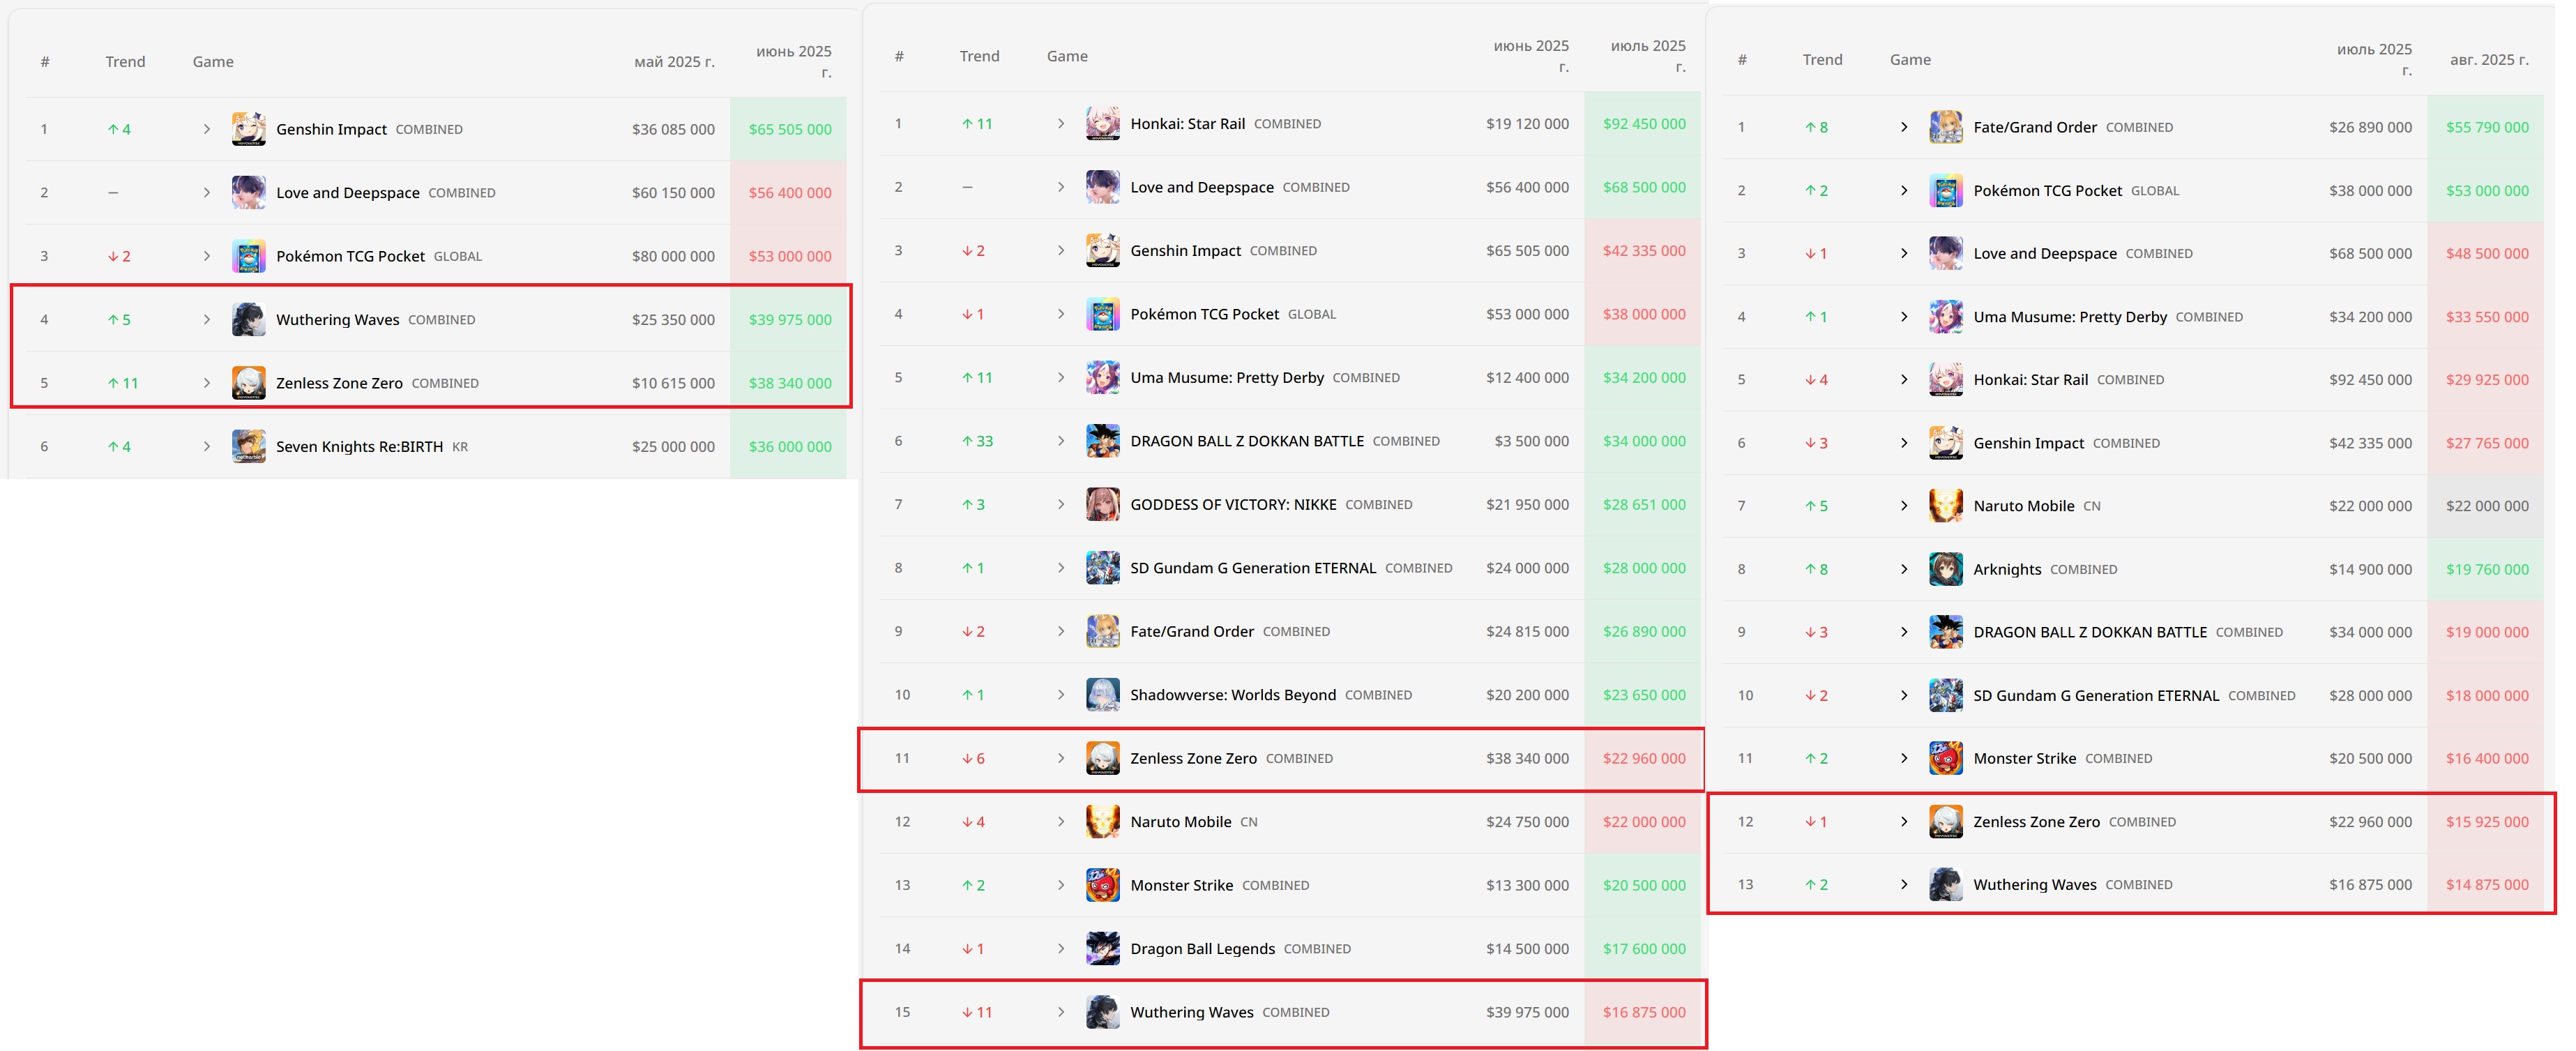Expand Pokémon TCG Pocket row ranked second
2576x1051 pixels.
[x=1904, y=190]
